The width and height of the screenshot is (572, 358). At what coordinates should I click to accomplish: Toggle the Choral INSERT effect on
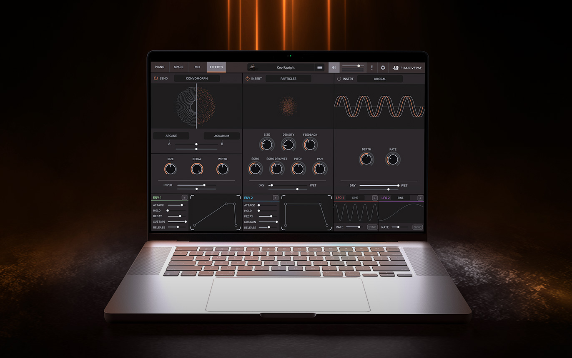coord(339,79)
